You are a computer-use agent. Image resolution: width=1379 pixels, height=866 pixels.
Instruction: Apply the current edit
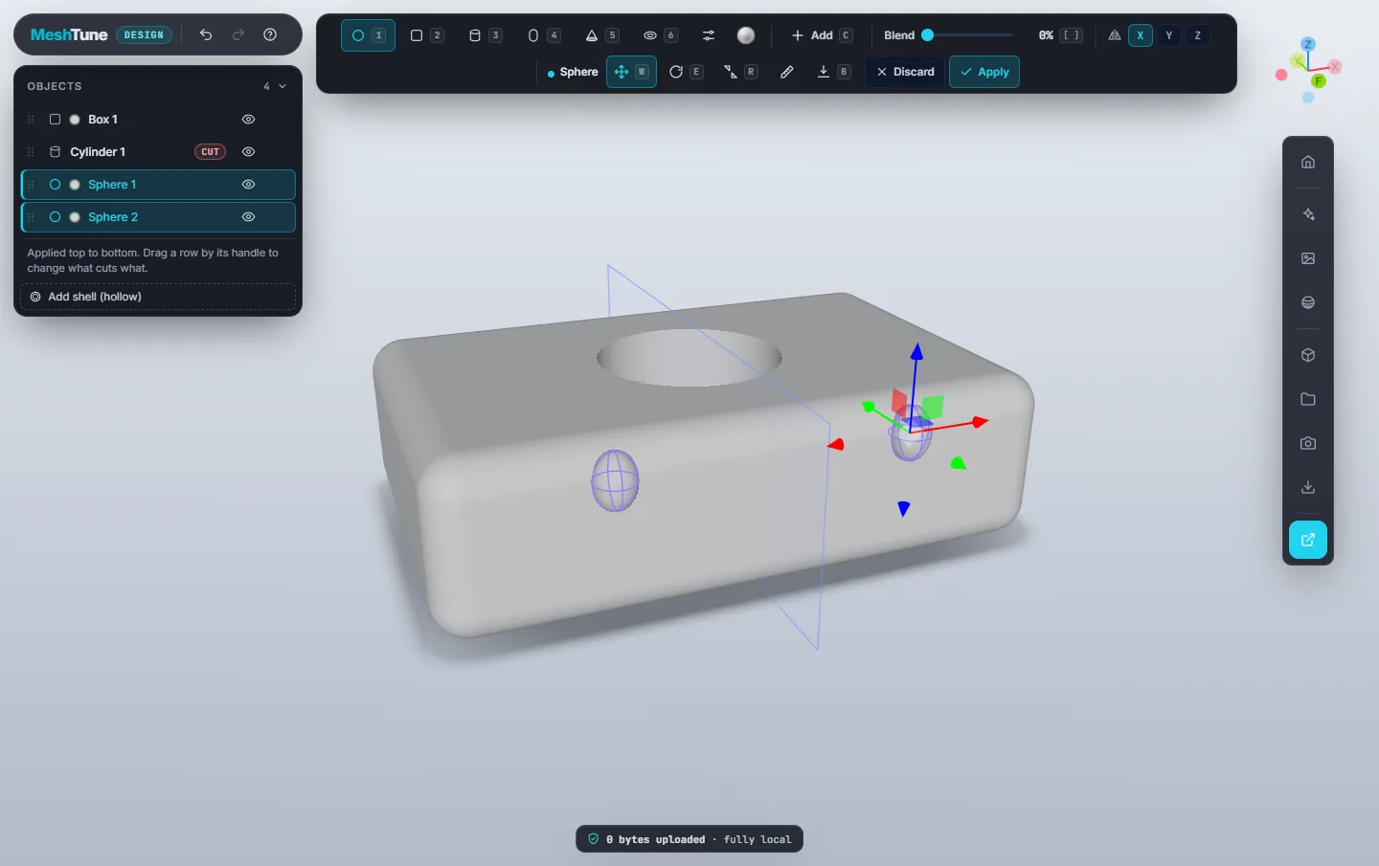click(x=984, y=72)
